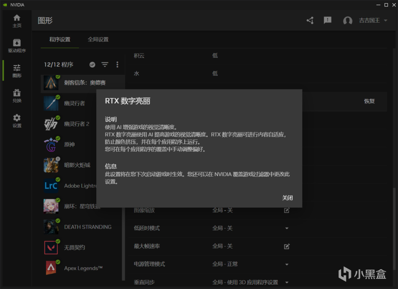Edit the 图像缩放 setting with its pencil icon
The image size is (398, 289).
point(287,210)
